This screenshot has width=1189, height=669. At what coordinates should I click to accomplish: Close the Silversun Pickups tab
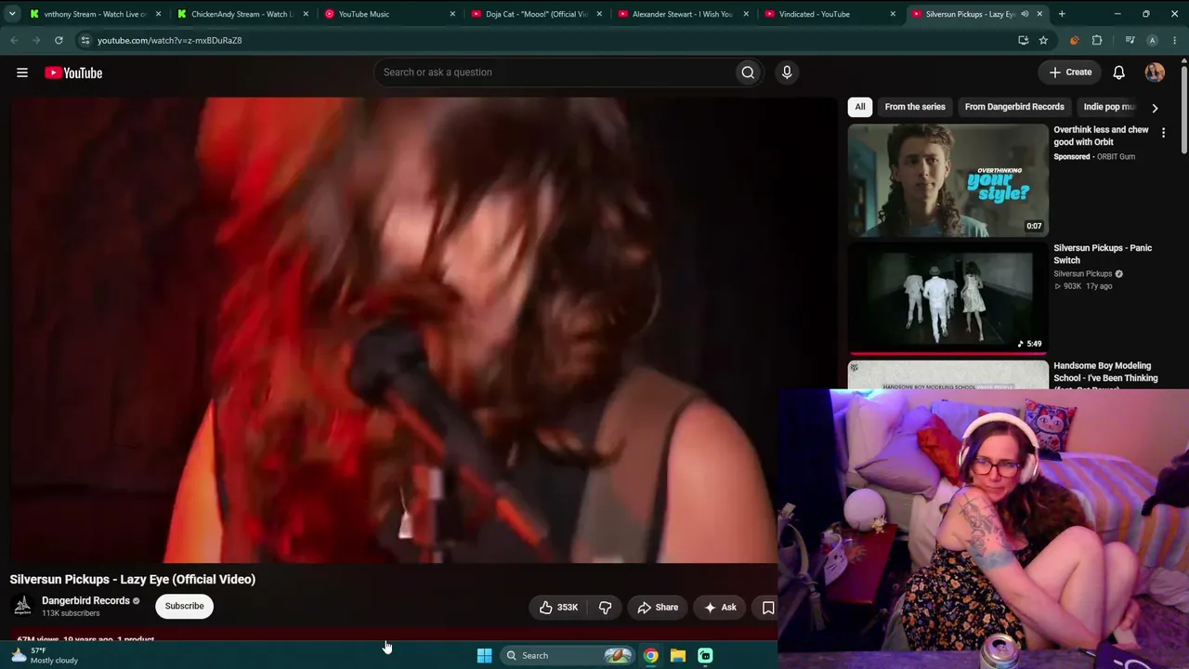(1039, 14)
